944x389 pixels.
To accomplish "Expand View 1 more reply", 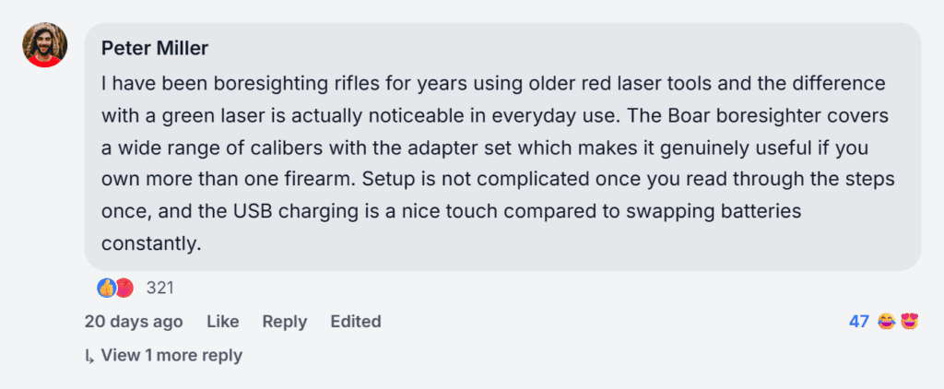I will click(x=171, y=355).
